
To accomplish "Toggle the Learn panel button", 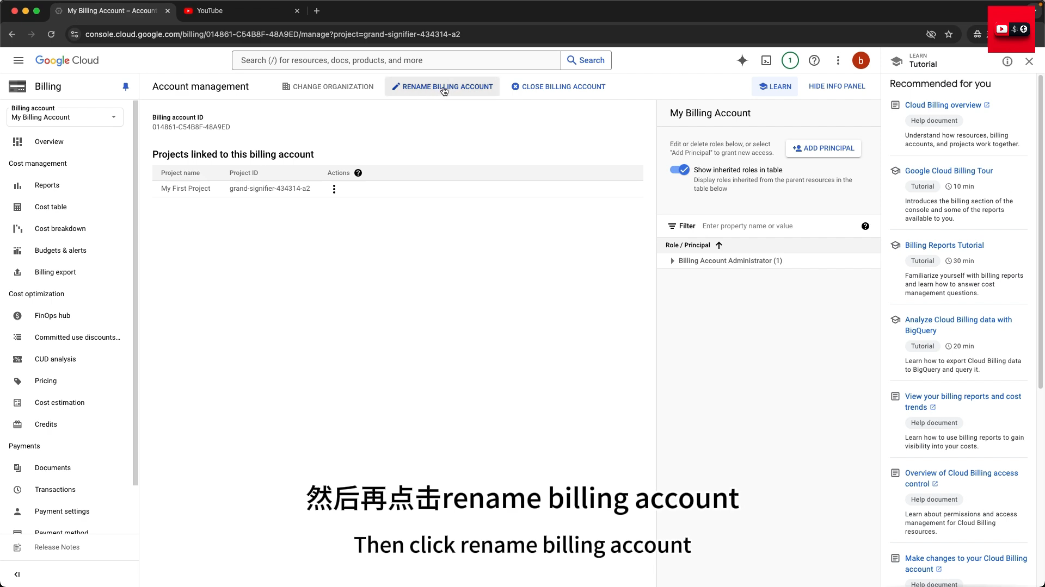I will 774,86.
